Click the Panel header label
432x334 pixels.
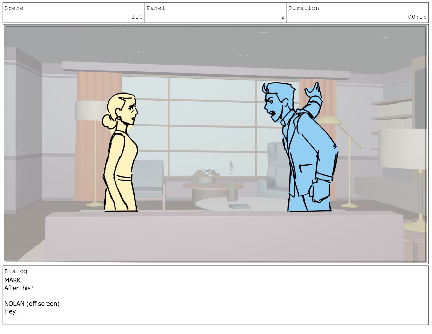(156, 8)
